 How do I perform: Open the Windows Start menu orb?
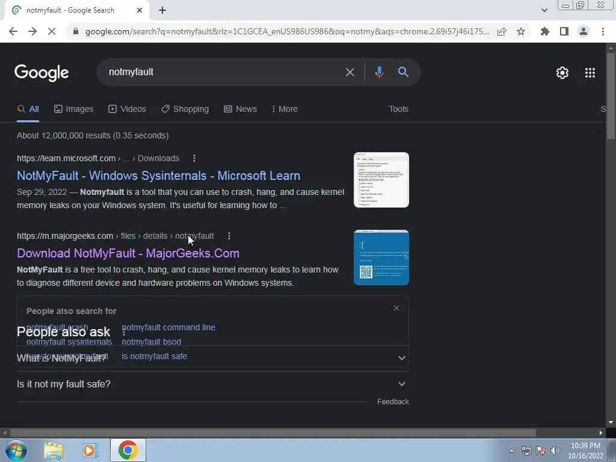point(16,450)
